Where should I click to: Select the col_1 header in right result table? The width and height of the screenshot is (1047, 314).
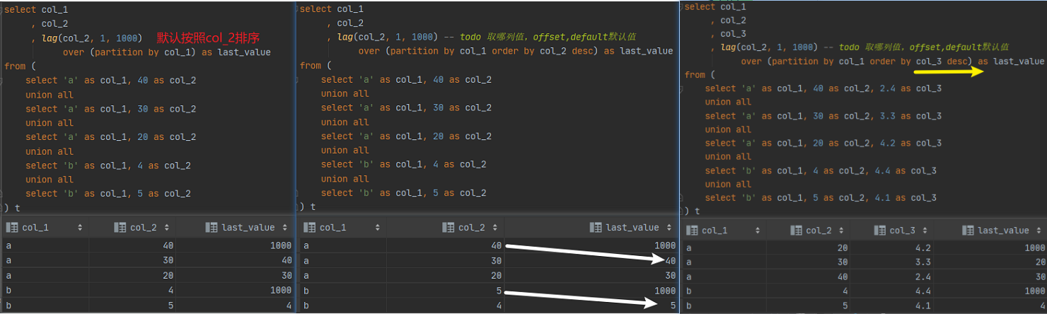click(715, 231)
